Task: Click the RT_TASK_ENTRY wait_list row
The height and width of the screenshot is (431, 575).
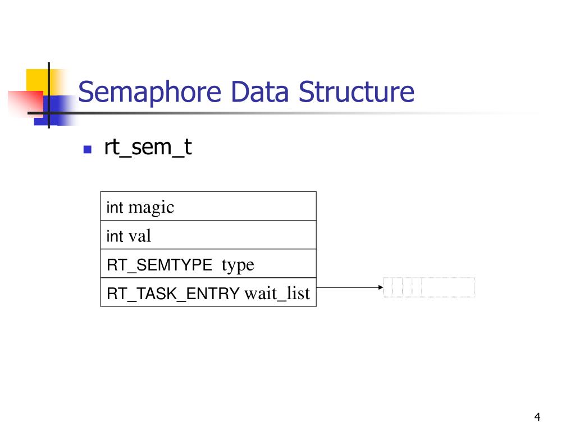Action: (208, 292)
